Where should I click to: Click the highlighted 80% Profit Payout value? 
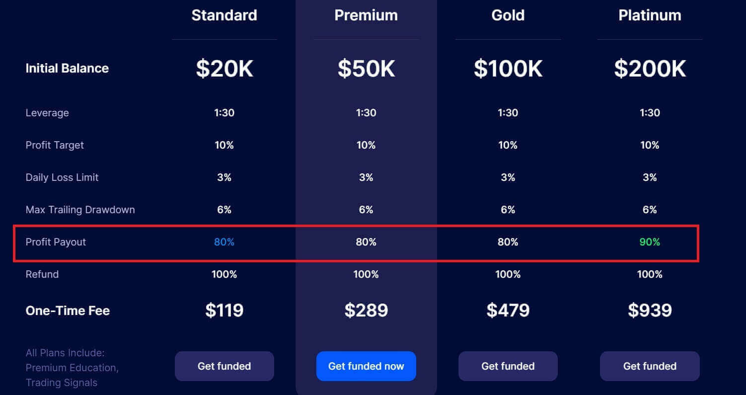pyautogui.click(x=224, y=242)
